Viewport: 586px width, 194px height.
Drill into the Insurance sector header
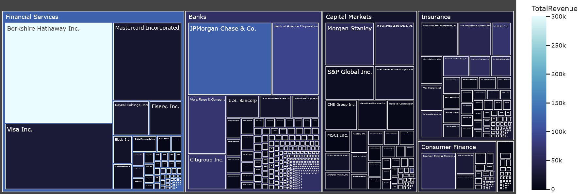pos(435,17)
